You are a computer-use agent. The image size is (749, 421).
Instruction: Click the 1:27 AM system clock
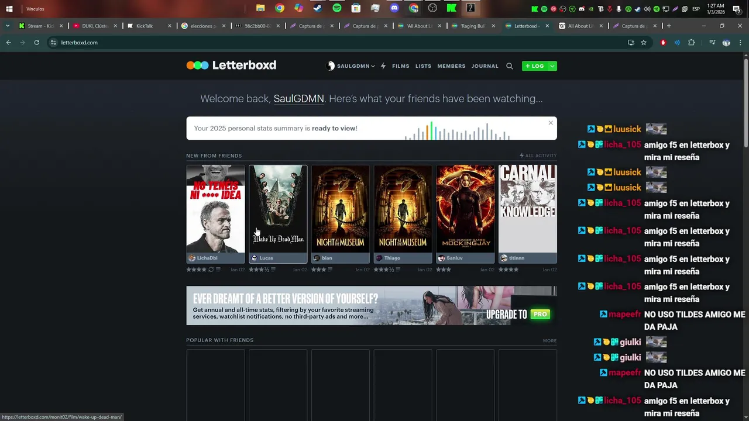716,9
